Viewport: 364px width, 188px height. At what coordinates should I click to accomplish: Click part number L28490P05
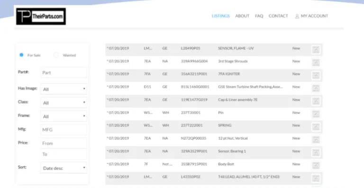click(191, 48)
